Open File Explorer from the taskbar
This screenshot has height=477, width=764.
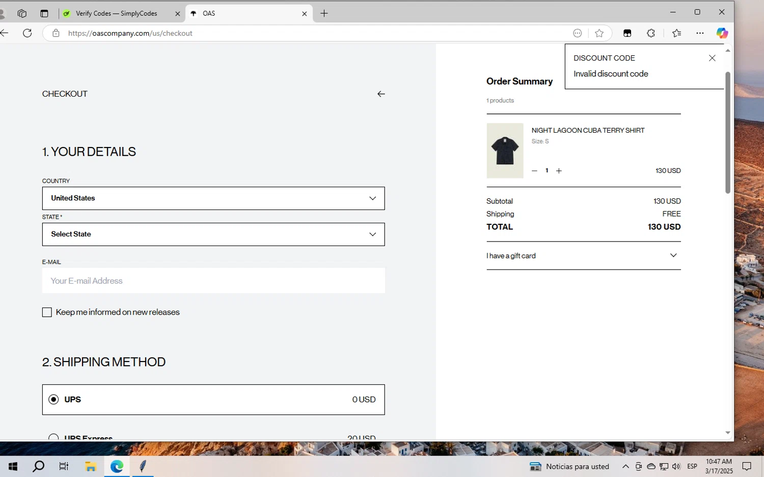tap(91, 466)
